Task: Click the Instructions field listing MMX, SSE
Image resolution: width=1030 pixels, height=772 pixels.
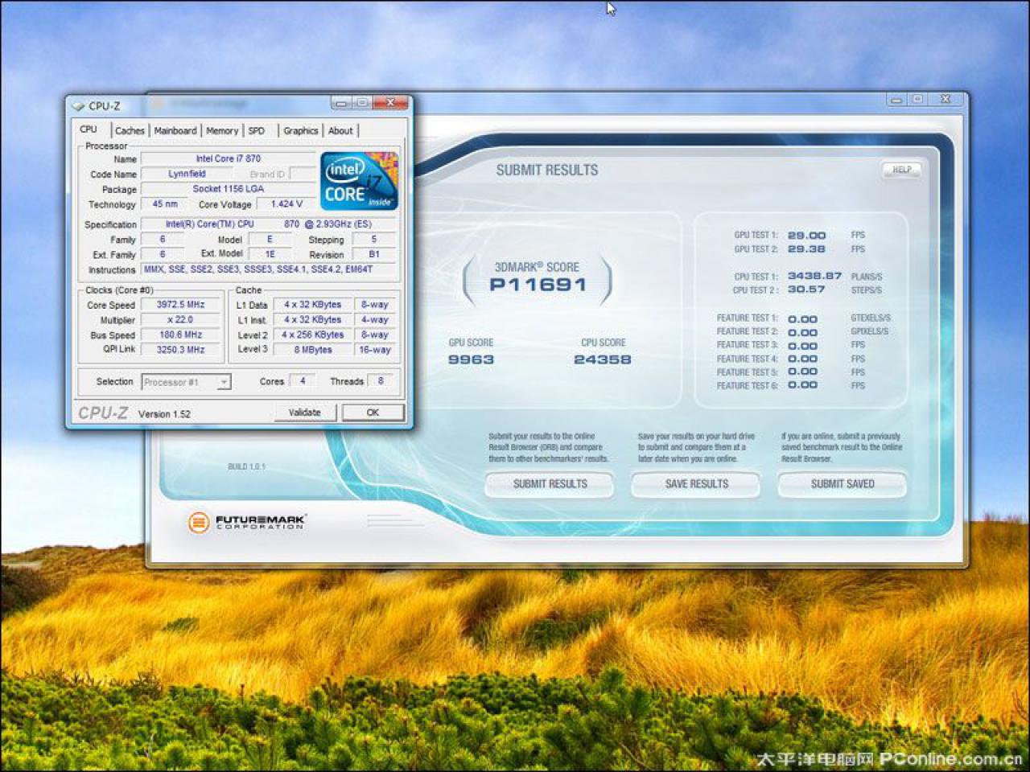Action: tap(269, 269)
